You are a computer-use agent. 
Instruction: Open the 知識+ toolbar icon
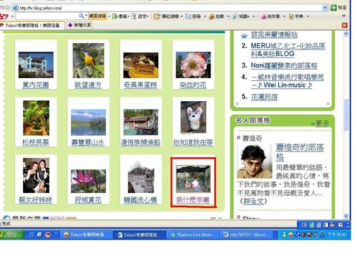click(x=235, y=16)
